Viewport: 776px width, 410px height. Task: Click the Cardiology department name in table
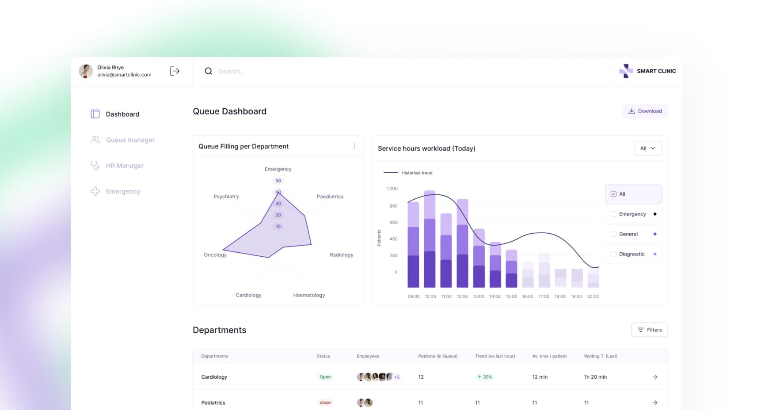pos(214,377)
